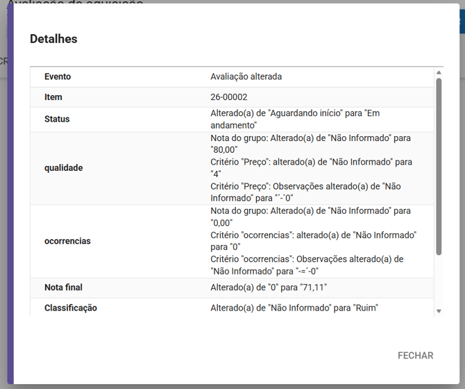Select the Status row label

point(57,119)
